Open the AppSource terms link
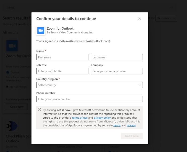This screenshot has width=187, height=152. [117, 125]
